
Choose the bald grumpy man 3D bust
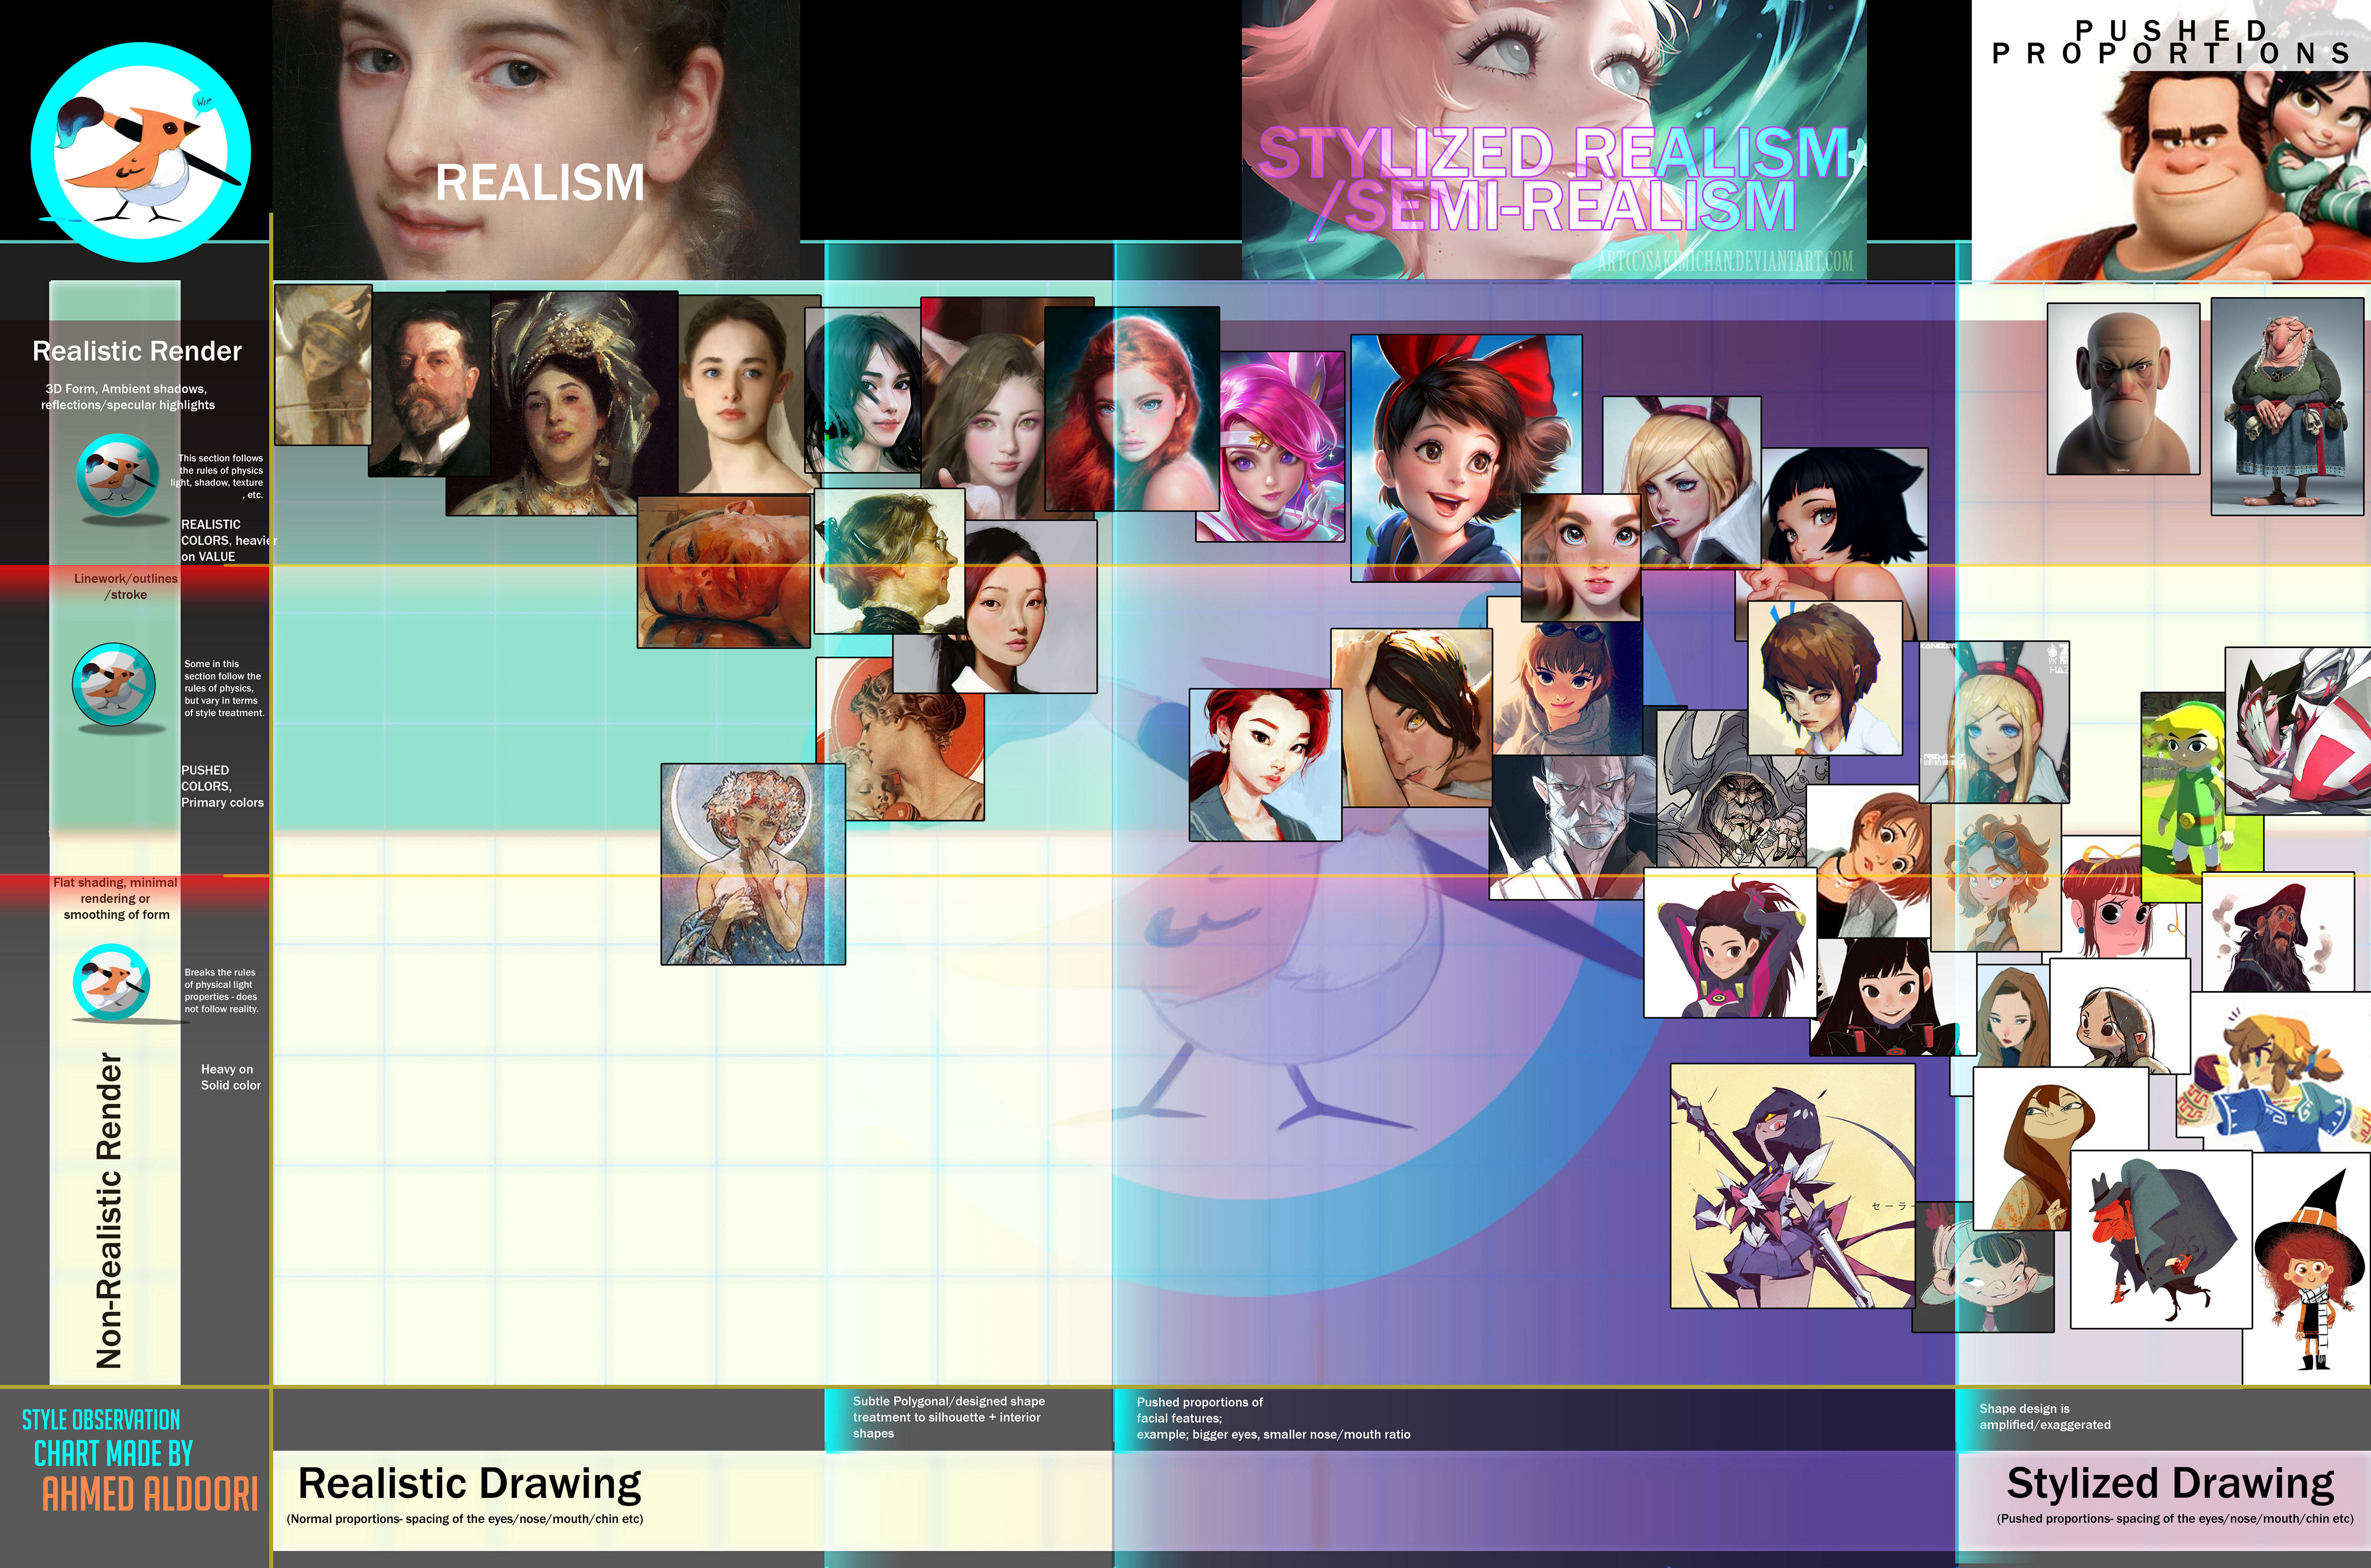pos(2123,389)
